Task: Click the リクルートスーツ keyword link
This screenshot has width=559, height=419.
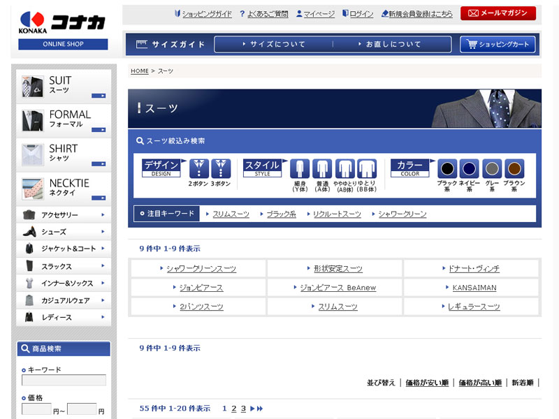Action: (x=337, y=214)
